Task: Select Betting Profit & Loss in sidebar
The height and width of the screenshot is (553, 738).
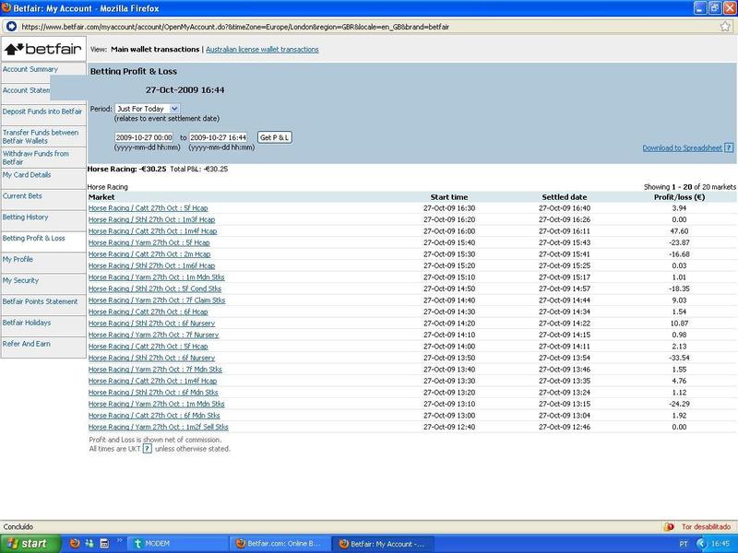Action: 34,239
